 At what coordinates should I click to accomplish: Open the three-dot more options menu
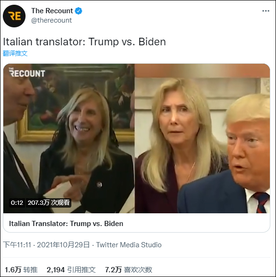(266, 11)
